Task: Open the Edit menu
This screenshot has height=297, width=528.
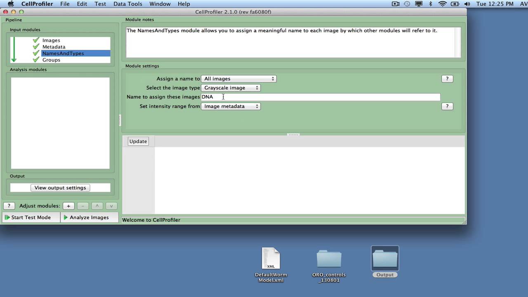Action: point(82,4)
